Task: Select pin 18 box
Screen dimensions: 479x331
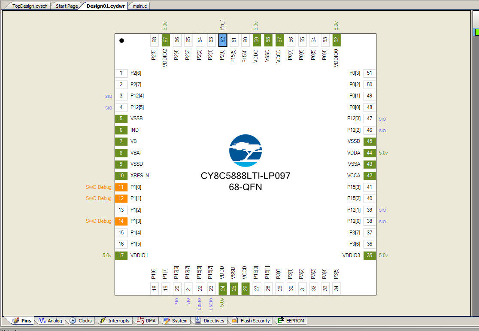Action: (154, 288)
